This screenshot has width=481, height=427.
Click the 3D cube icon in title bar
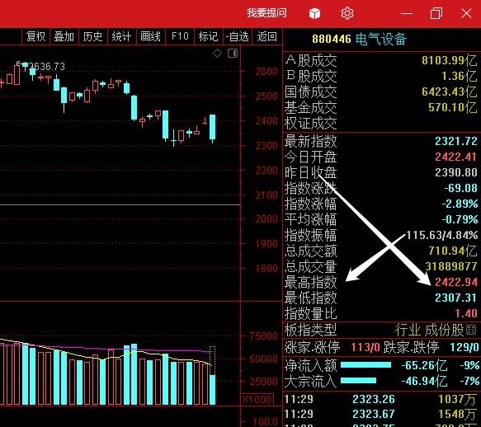(314, 13)
